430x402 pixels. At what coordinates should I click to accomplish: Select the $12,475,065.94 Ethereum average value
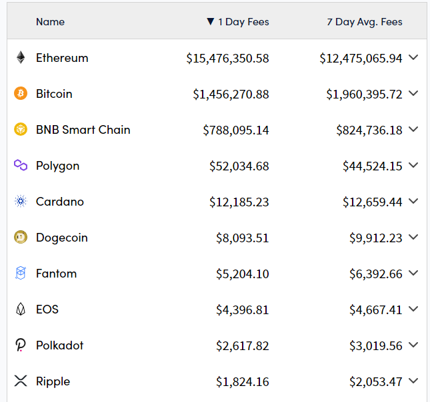pyautogui.click(x=361, y=59)
